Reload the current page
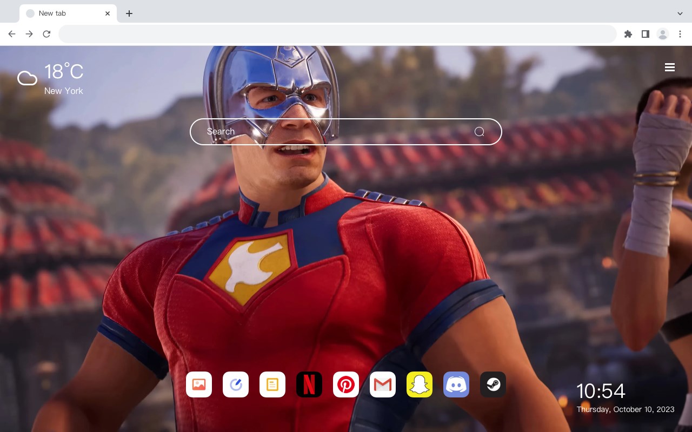692x432 pixels. pos(46,34)
